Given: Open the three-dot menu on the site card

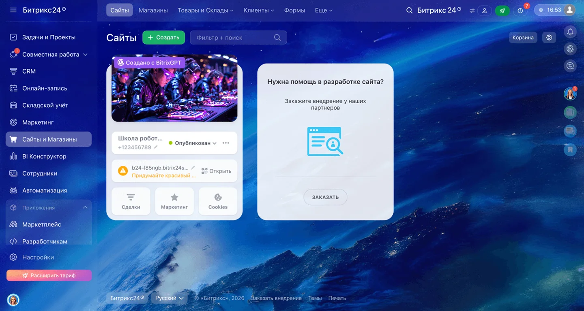Looking at the screenshot, I should pyautogui.click(x=226, y=143).
